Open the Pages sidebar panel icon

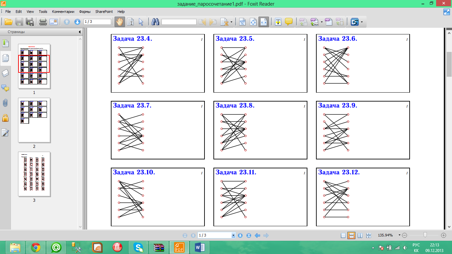[5, 58]
